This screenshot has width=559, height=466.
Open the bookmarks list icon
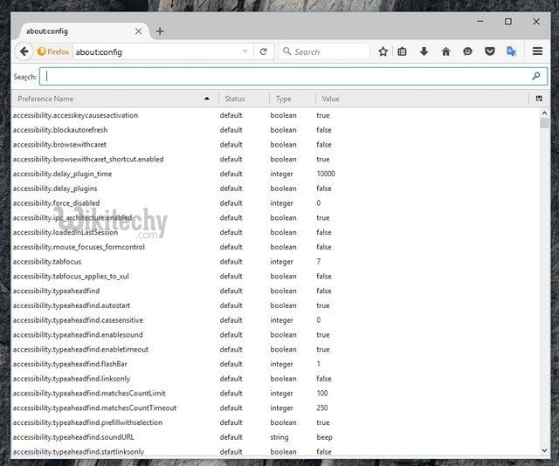click(x=403, y=51)
